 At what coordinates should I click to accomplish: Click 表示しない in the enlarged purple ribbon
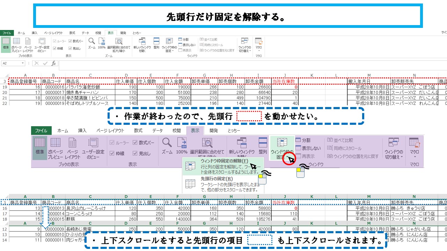(308, 148)
